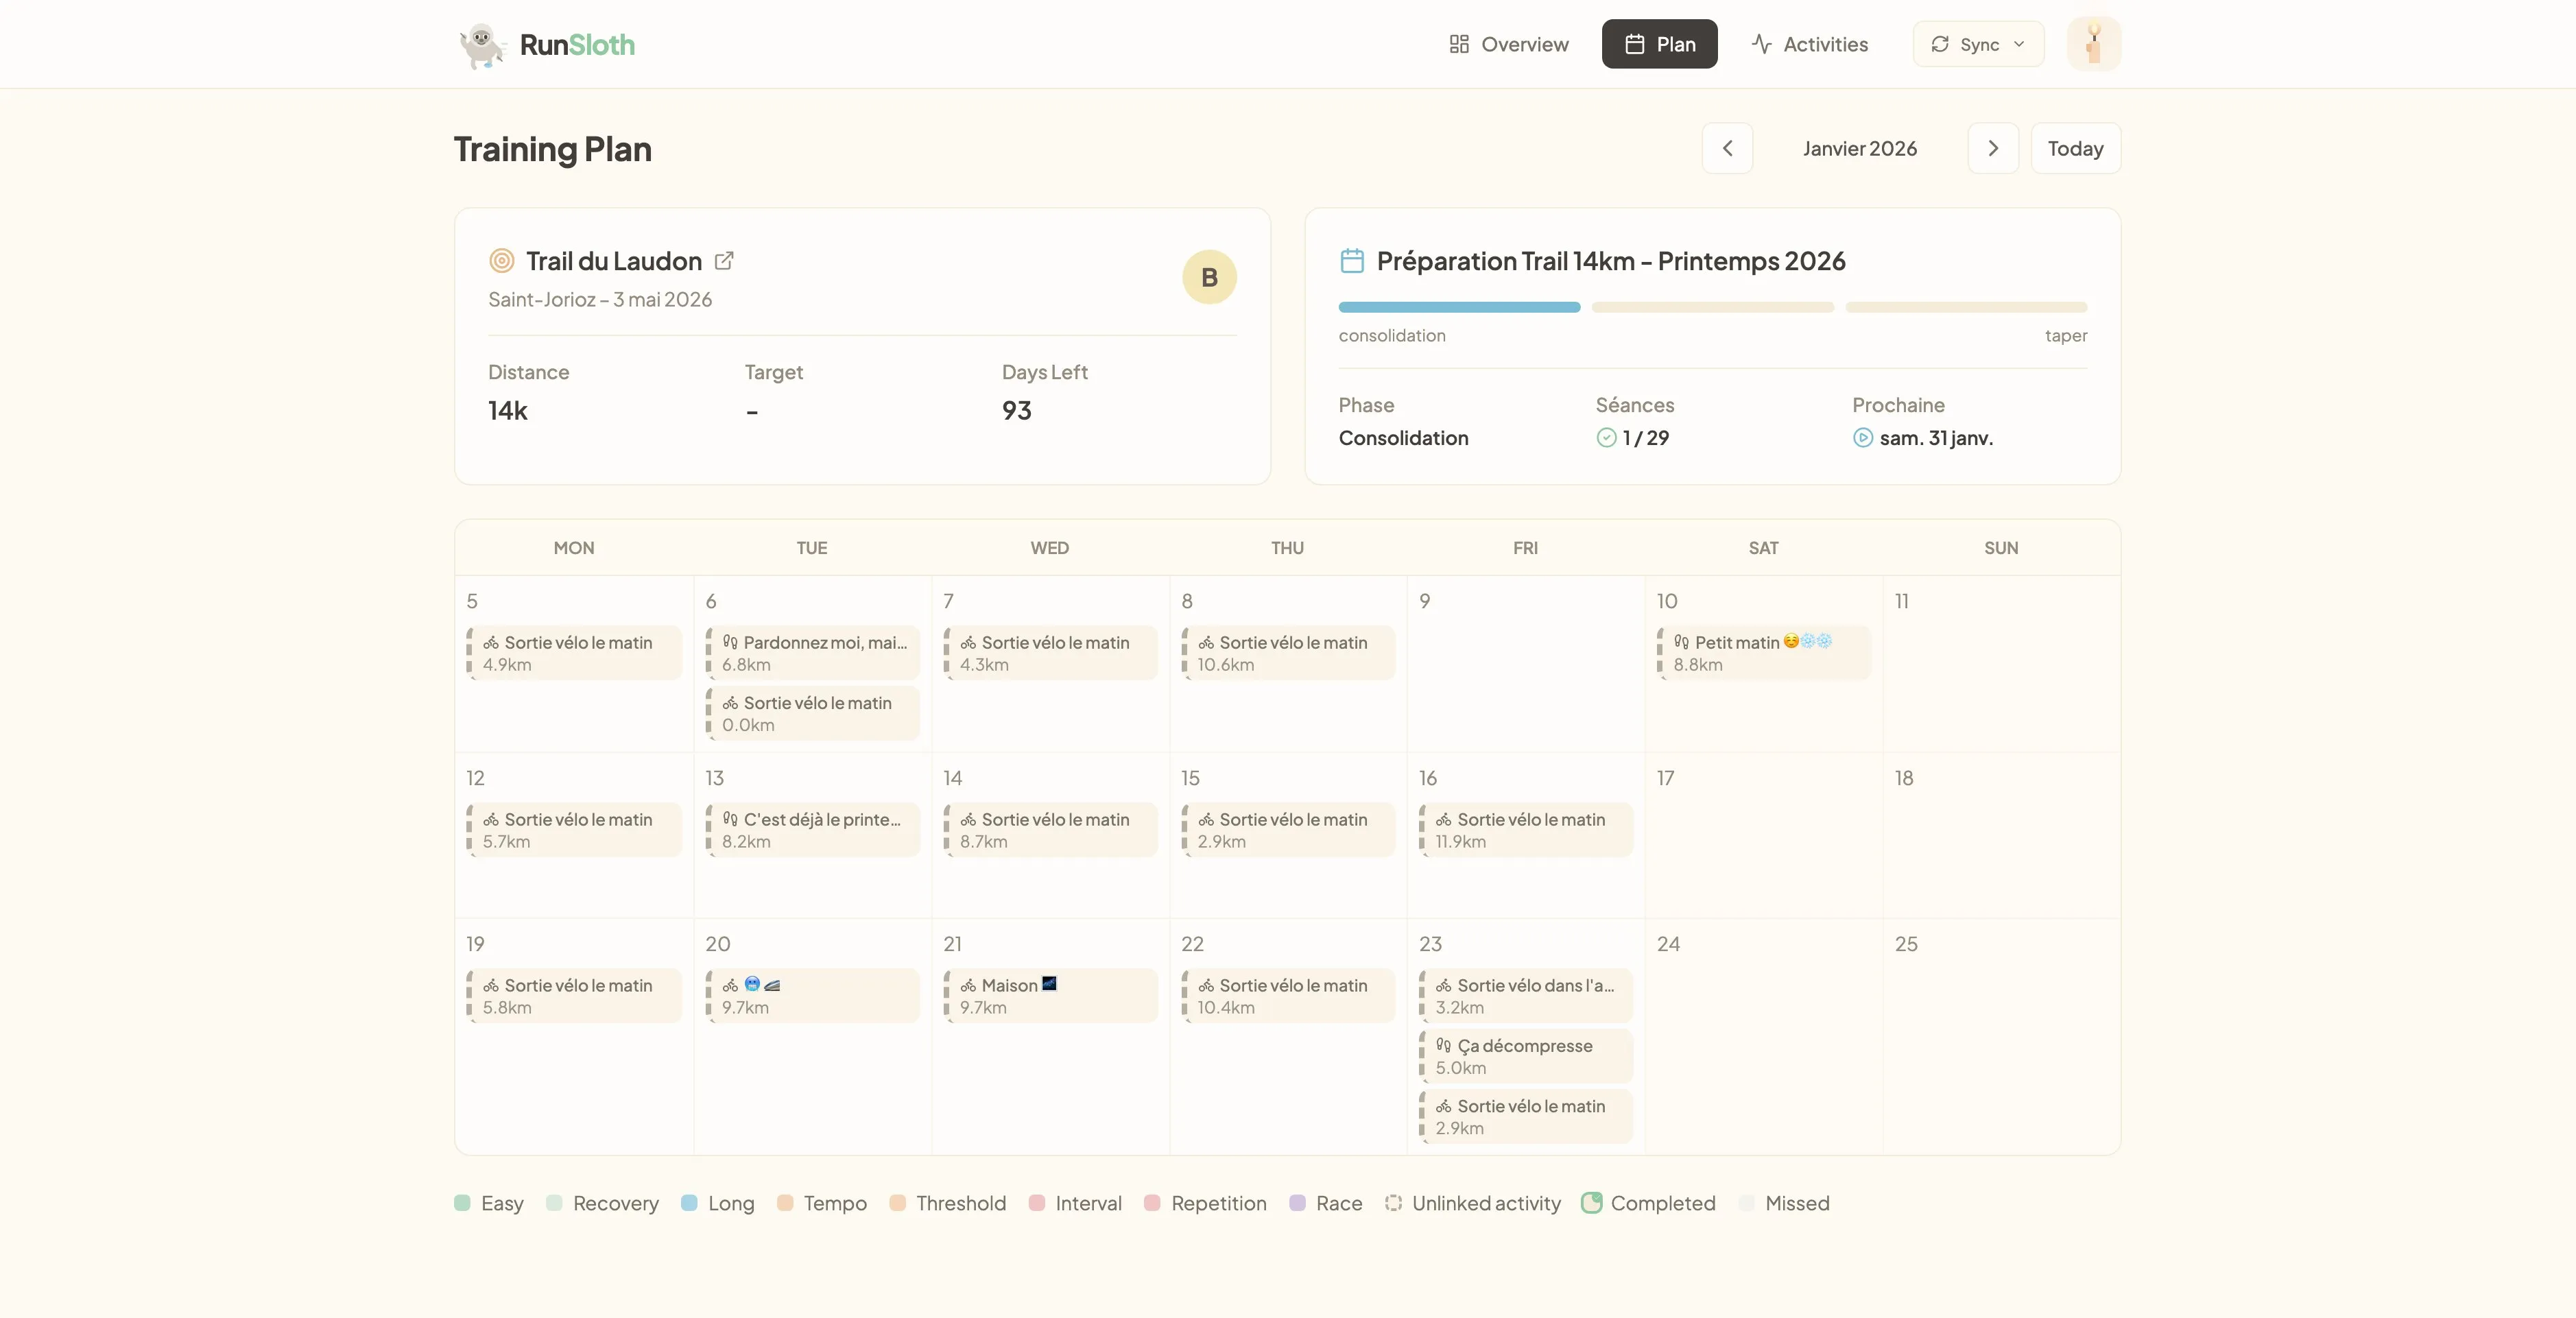The image size is (2576, 1318).
Task: Click the checkmark icon beside Séances count
Action: click(1606, 439)
